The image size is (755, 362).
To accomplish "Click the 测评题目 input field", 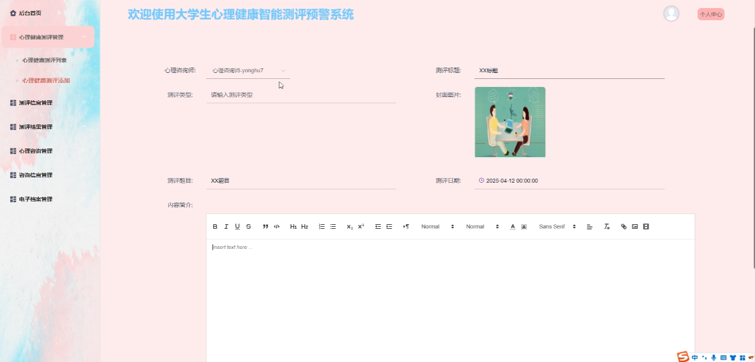I will click(301, 181).
